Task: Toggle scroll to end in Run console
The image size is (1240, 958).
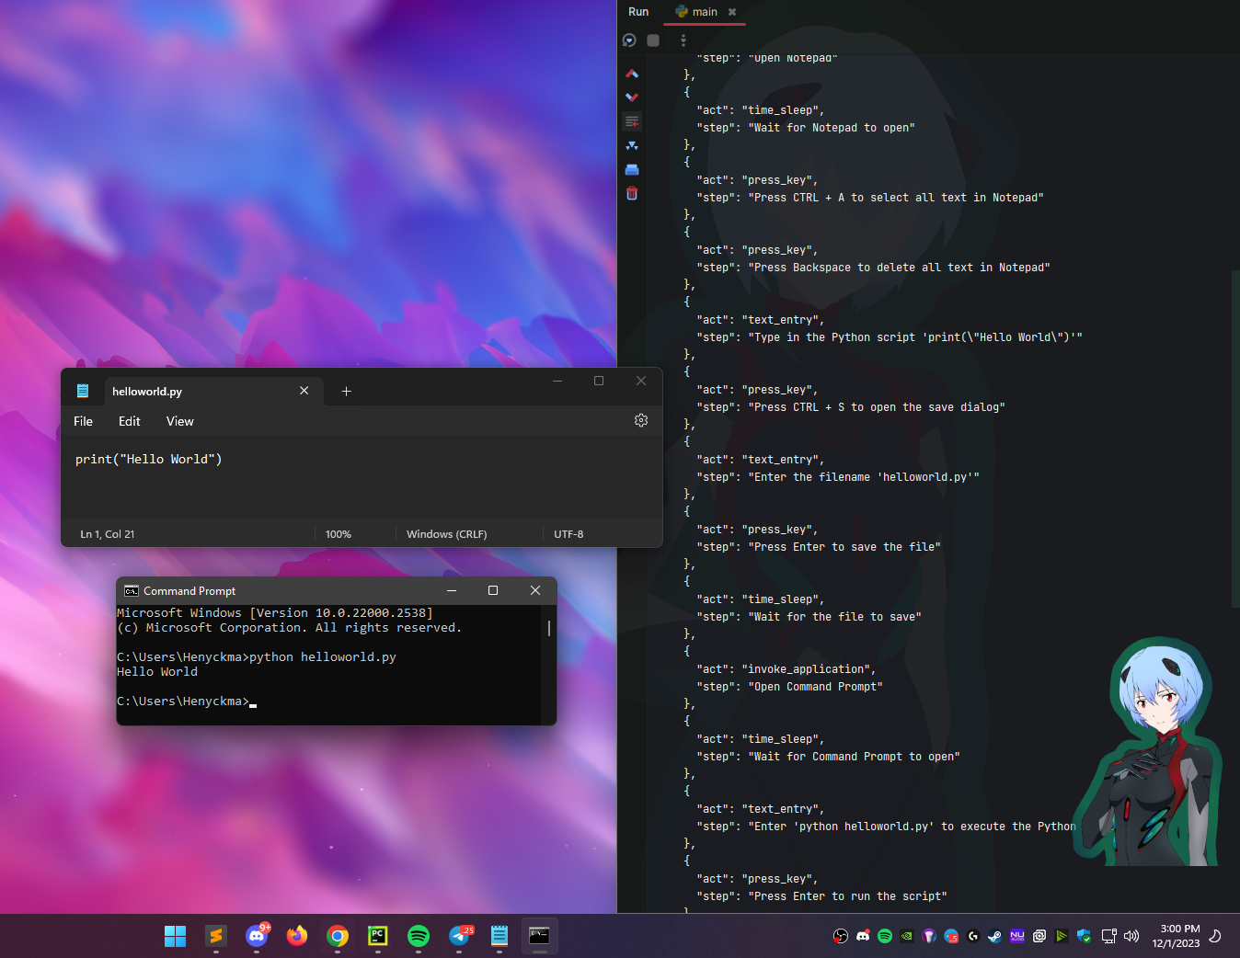Action: point(632,120)
